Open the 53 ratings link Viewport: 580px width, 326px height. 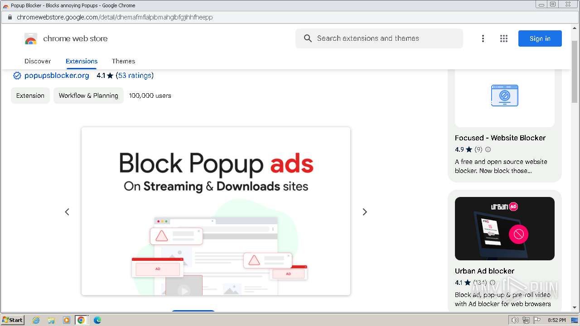(135, 76)
